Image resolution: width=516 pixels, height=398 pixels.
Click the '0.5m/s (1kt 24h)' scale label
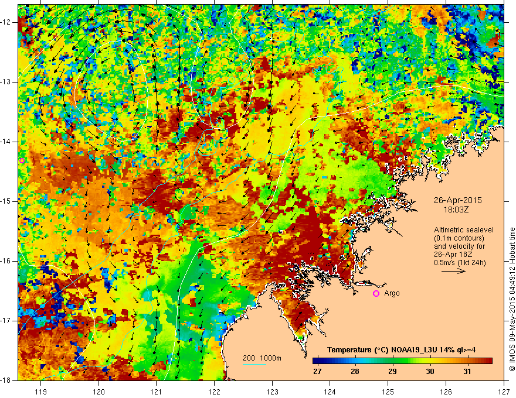coord(460,263)
